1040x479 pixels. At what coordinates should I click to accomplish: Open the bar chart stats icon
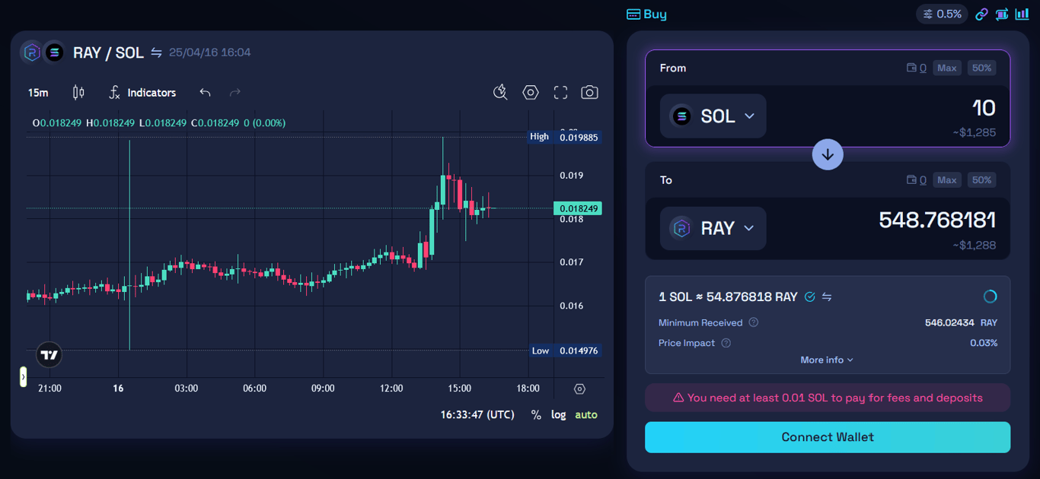coord(1022,14)
